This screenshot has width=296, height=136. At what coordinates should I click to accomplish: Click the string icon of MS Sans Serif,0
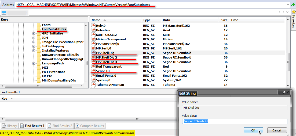click(93, 44)
